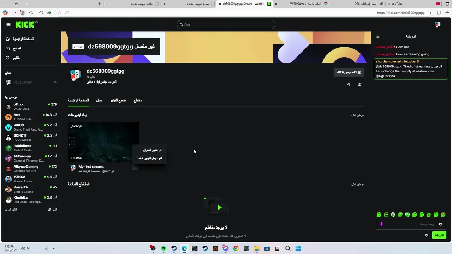Collapse the chat panel with the arrow icon

[378, 37]
